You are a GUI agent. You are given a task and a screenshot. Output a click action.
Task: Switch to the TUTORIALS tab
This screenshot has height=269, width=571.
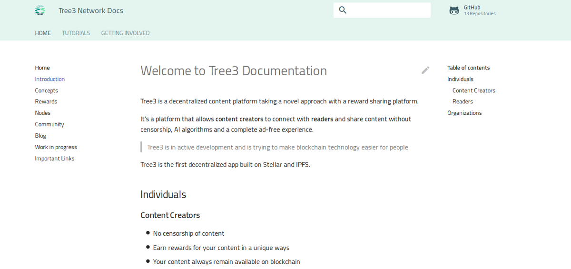click(x=76, y=33)
